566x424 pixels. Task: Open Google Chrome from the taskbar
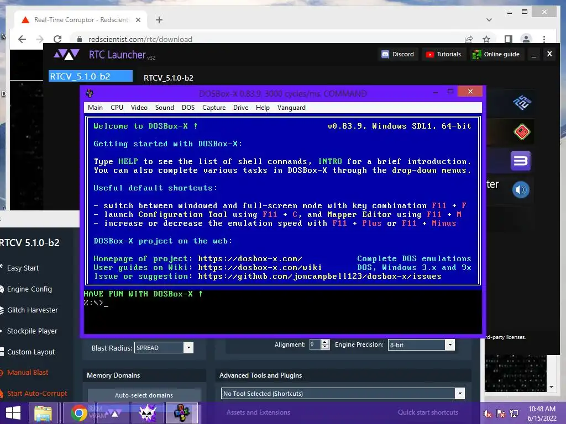(x=78, y=413)
